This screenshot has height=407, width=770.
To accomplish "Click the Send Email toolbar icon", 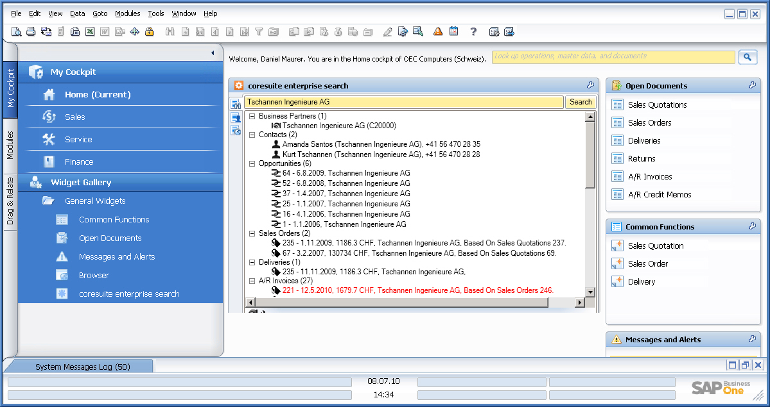I will point(46,32).
